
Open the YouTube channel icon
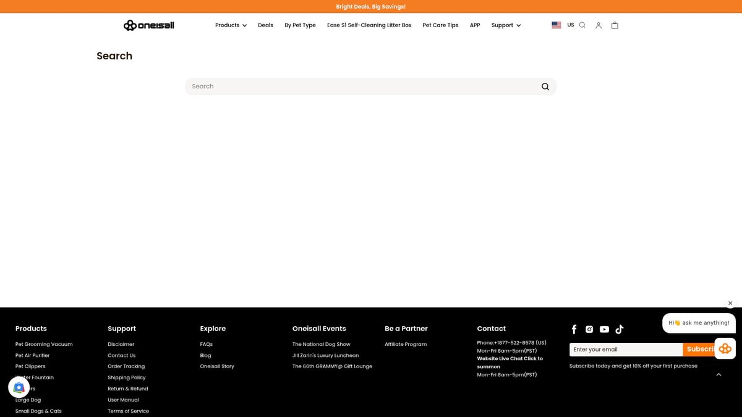pyautogui.click(x=604, y=329)
